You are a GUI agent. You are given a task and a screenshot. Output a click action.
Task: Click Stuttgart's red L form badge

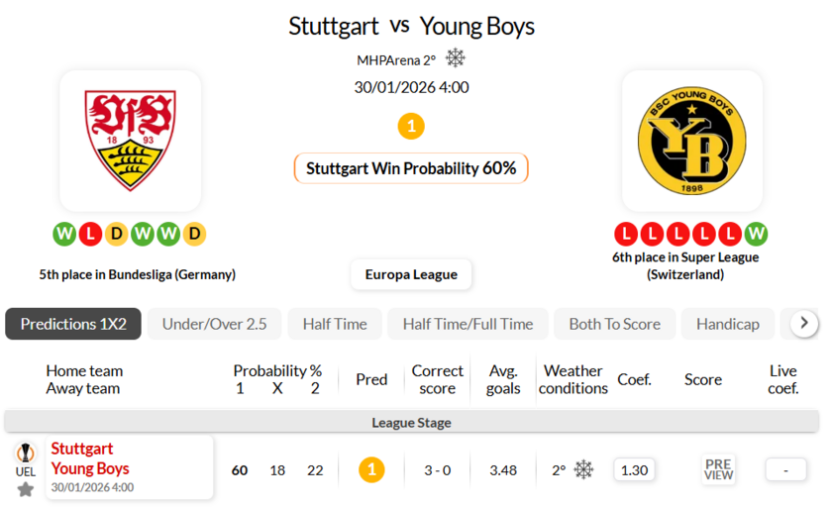coord(90,235)
